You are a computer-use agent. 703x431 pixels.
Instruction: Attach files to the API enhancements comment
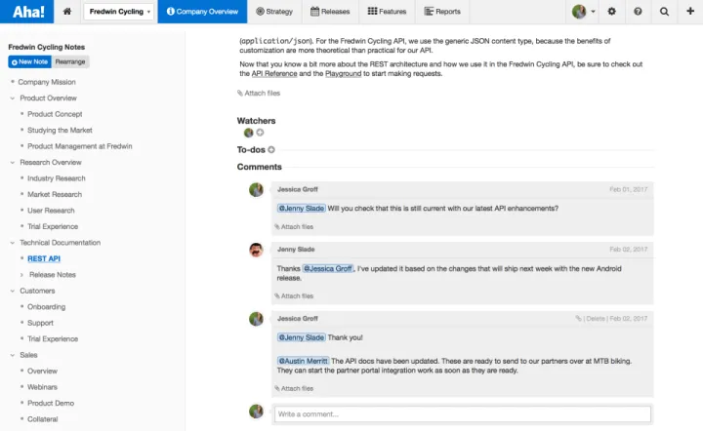click(294, 227)
